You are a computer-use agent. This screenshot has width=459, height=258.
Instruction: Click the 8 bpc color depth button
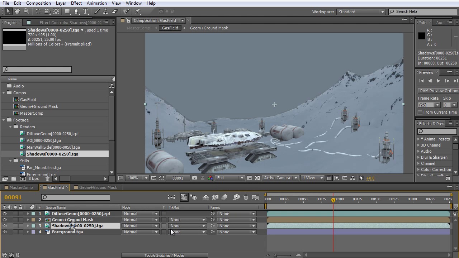34,178
